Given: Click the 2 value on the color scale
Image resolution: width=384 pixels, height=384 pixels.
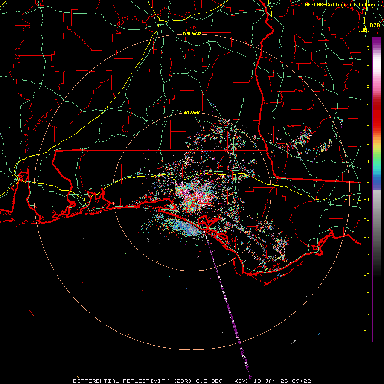Looking at the screenshot, I should 368,143.
